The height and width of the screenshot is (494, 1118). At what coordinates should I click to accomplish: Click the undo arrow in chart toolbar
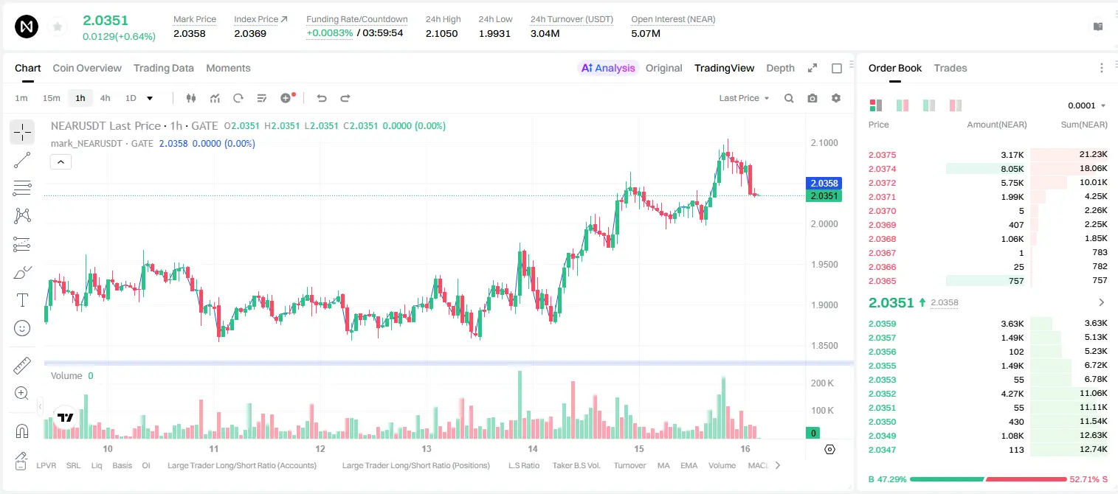click(x=322, y=98)
